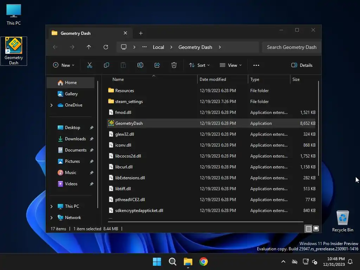Screen dimensions: 360x270
Task: Click the PC icon in address bar
Action: (124, 47)
